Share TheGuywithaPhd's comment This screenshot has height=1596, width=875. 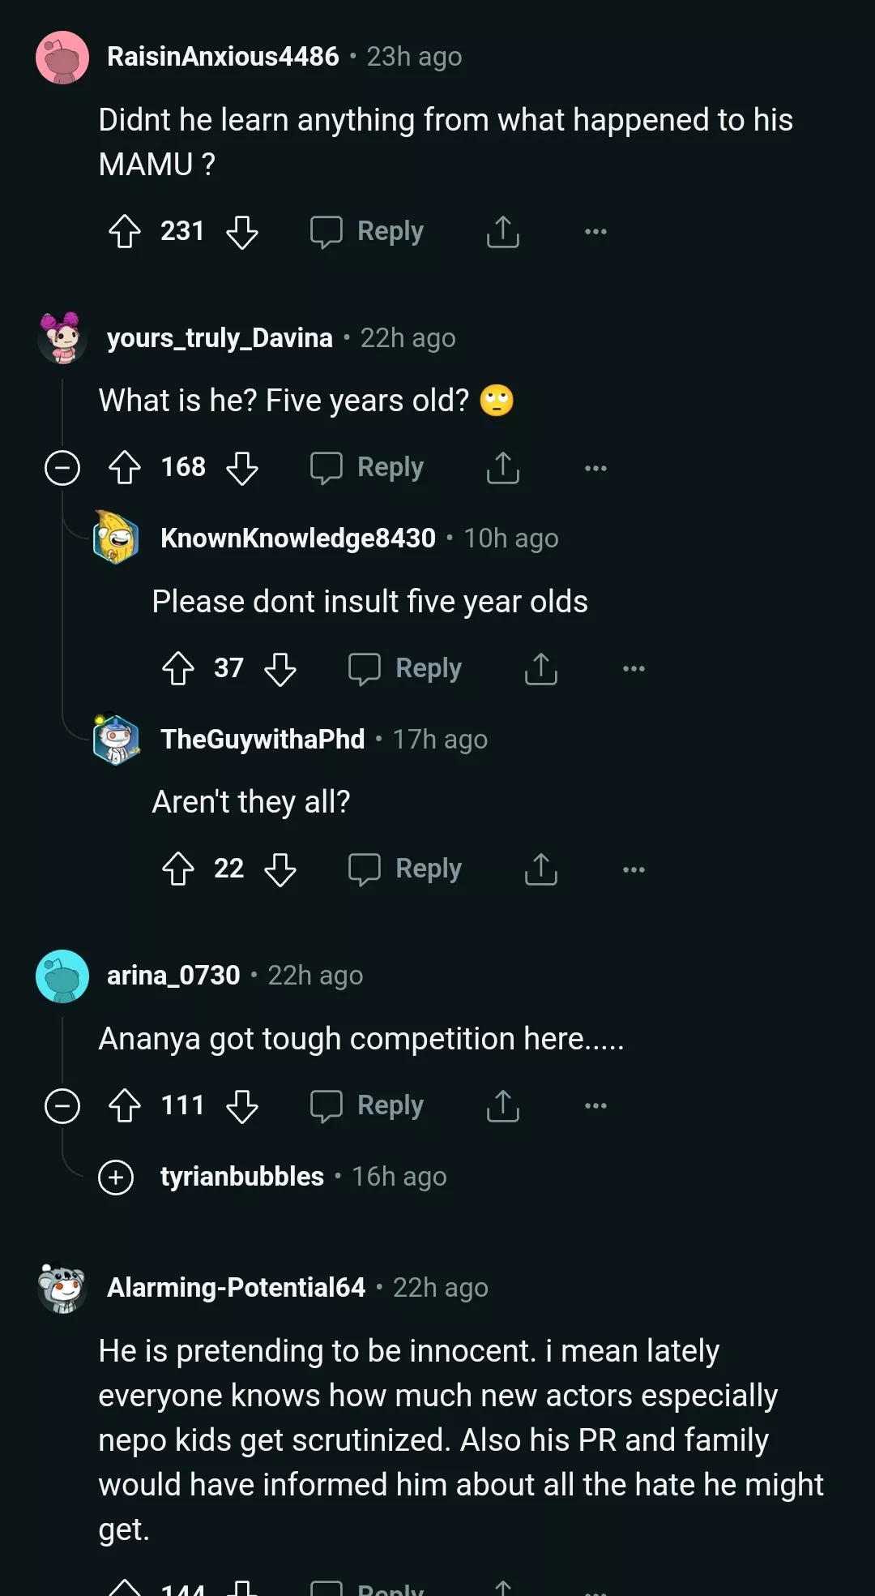[x=540, y=869]
